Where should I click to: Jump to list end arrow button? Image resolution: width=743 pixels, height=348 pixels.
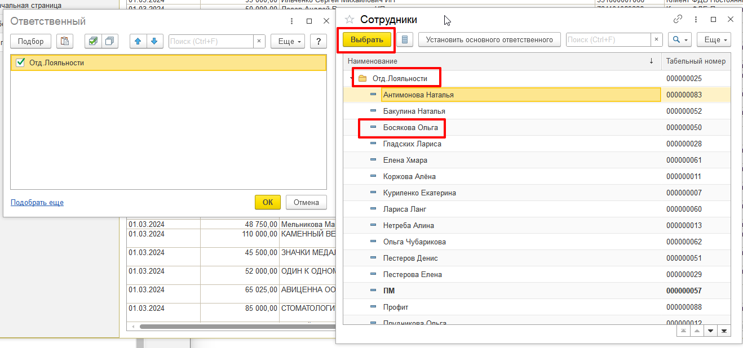724,331
